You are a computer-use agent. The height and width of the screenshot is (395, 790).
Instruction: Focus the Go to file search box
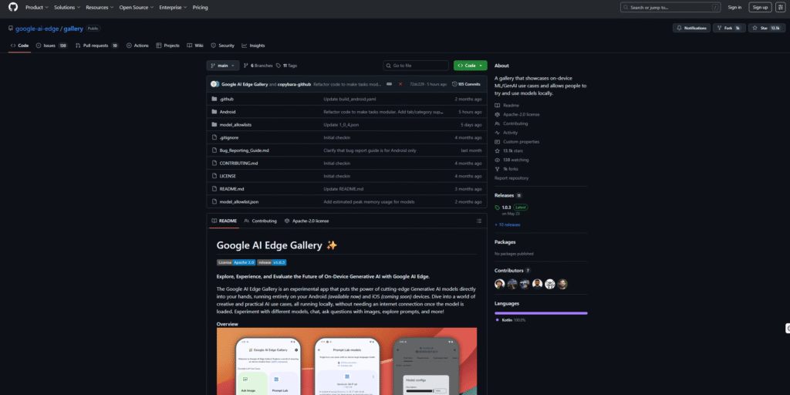416,66
